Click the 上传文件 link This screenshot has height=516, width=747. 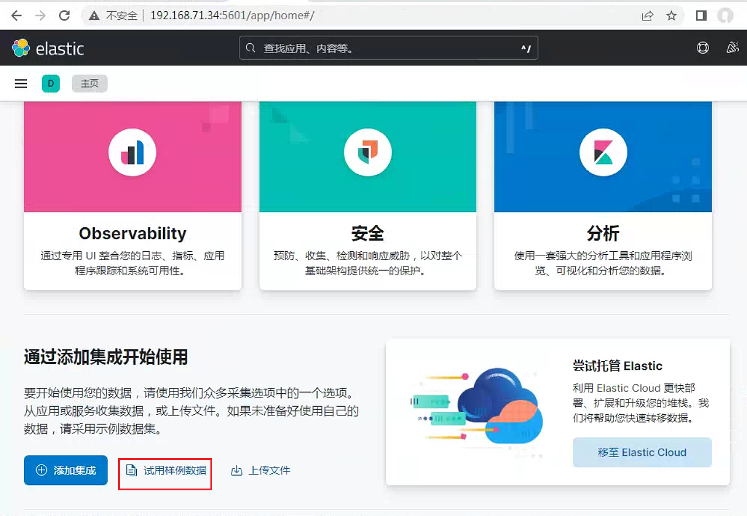261,470
